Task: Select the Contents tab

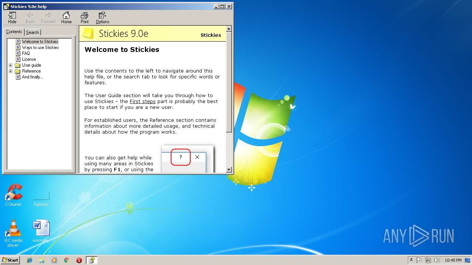Action: (x=14, y=32)
